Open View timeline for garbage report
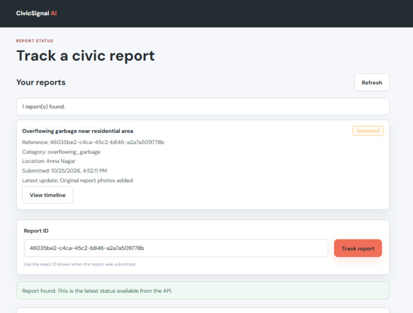The image size is (413, 313). 48,195
